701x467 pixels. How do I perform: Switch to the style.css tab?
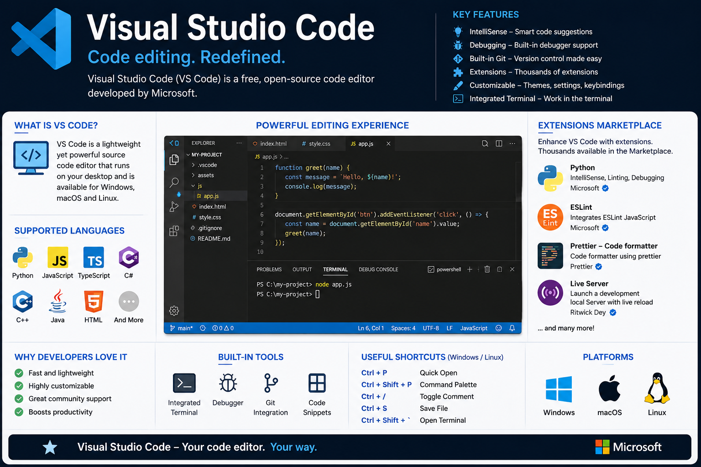(316, 144)
